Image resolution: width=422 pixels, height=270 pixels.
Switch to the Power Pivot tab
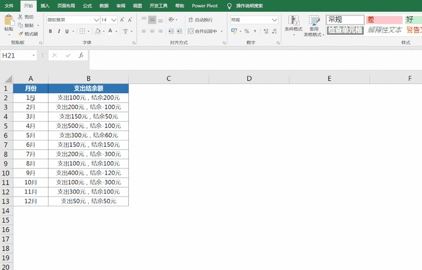[x=205, y=5]
